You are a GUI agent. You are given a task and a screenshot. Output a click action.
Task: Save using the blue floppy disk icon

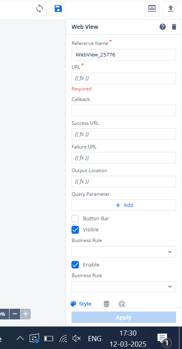tap(58, 9)
